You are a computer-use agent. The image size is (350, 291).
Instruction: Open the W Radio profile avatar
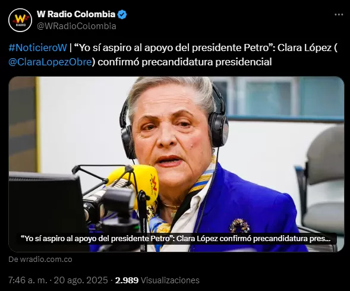tap(20, 20)
